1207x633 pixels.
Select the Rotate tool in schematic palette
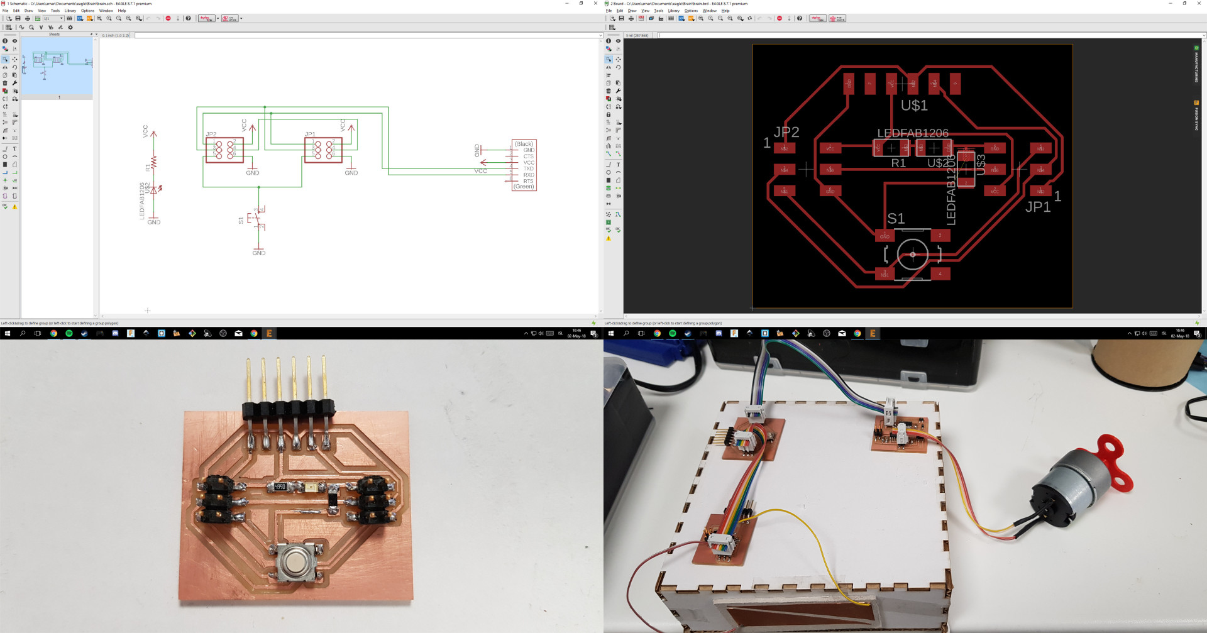(14, 67)
